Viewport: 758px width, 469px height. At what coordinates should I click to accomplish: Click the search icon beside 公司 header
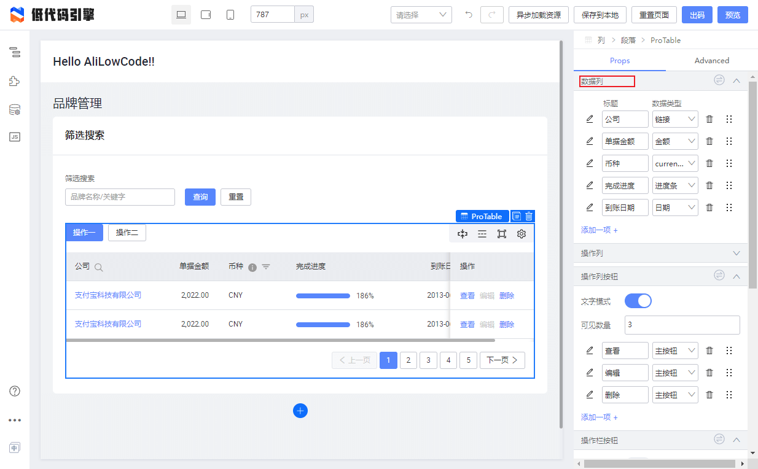point(98,267)
